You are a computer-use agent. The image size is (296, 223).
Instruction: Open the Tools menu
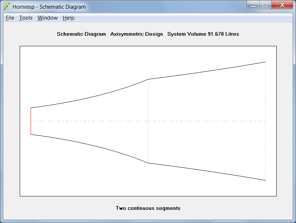tap(26, 18)
